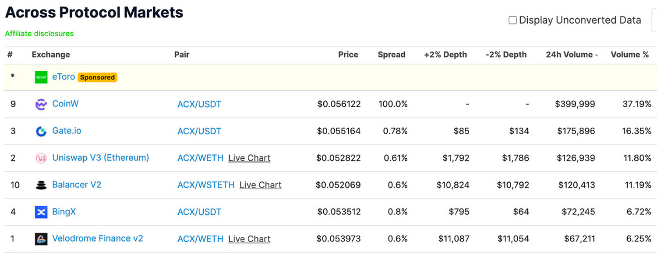This screenshot has height=254, width=657.
Task: Click the Gate.io volume share 16.35%
Action: pos(637,131)
